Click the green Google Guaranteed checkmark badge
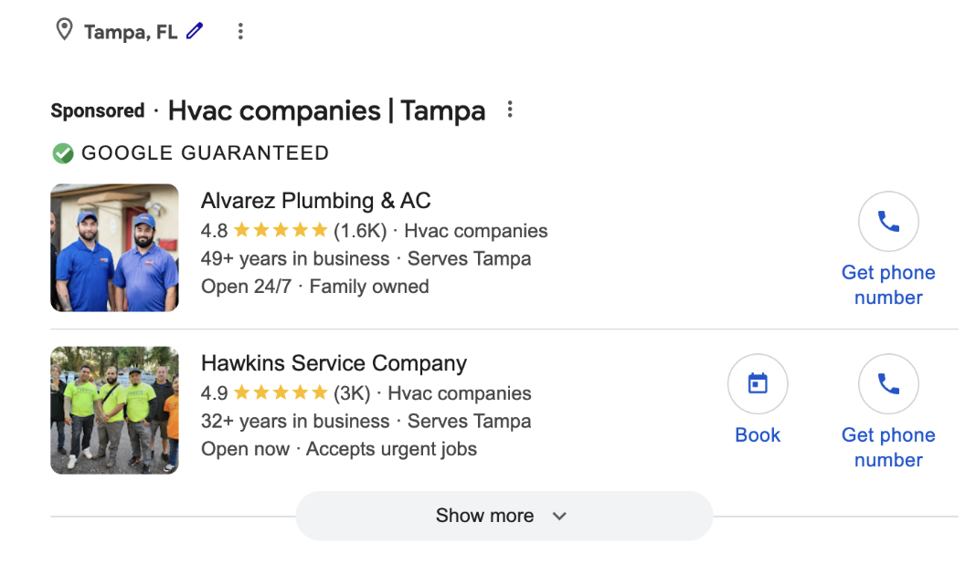Screen dimensions: 976x564 tap(62, 153)
